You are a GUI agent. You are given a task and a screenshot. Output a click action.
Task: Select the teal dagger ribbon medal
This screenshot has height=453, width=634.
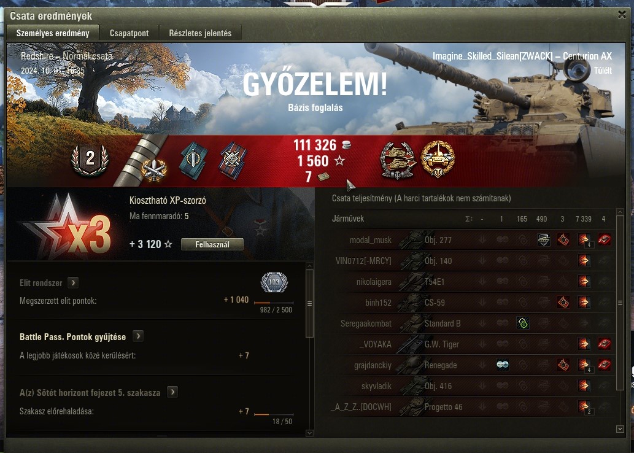coord(193,160)
